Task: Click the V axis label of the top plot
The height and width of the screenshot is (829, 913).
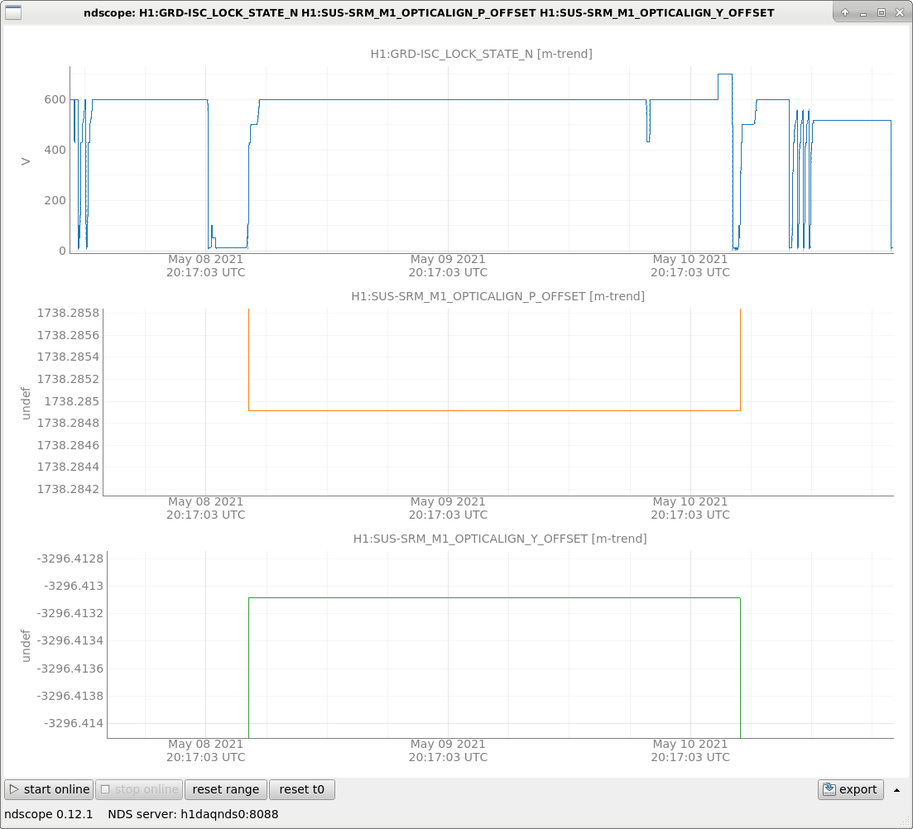Action: (x=25, y=161)
